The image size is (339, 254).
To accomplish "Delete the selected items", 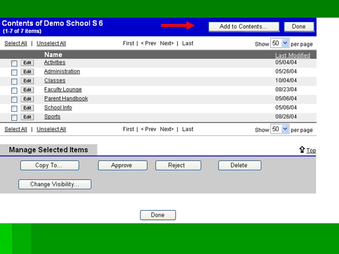I will coord(240,165).
